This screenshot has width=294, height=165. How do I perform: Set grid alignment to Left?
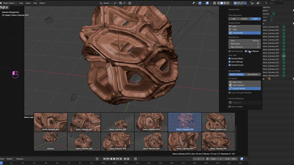[234, 19]
